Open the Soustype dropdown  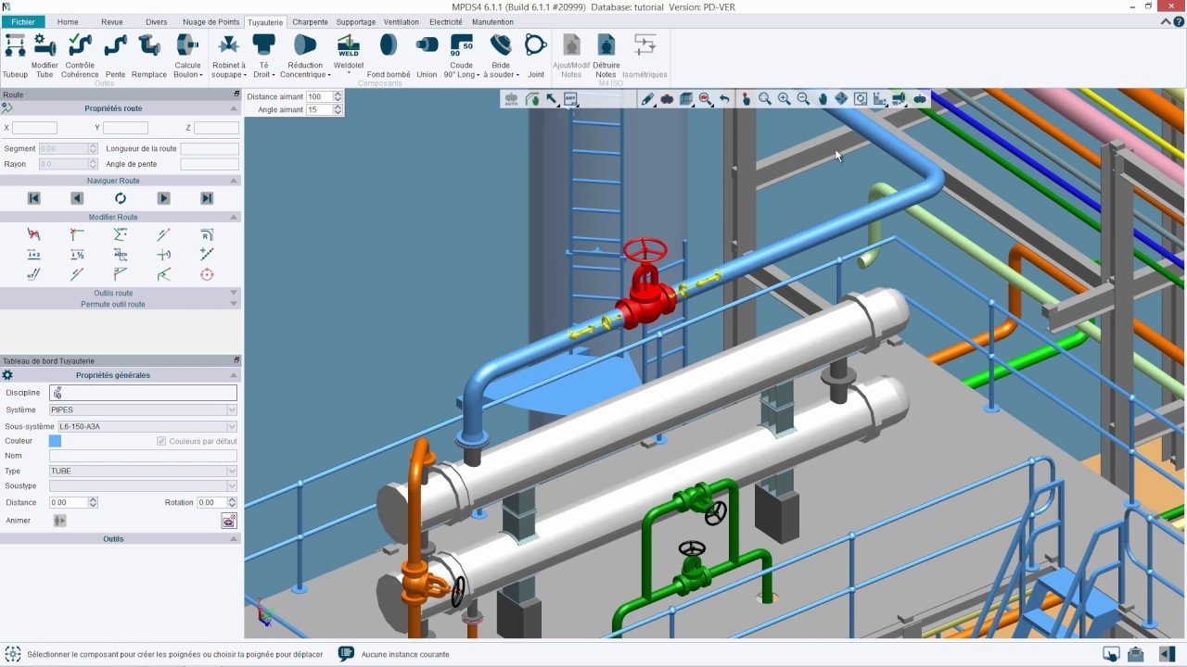coord(232,485)
